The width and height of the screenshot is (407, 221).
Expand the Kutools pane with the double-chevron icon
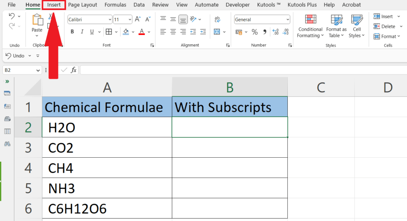(7, 81)
